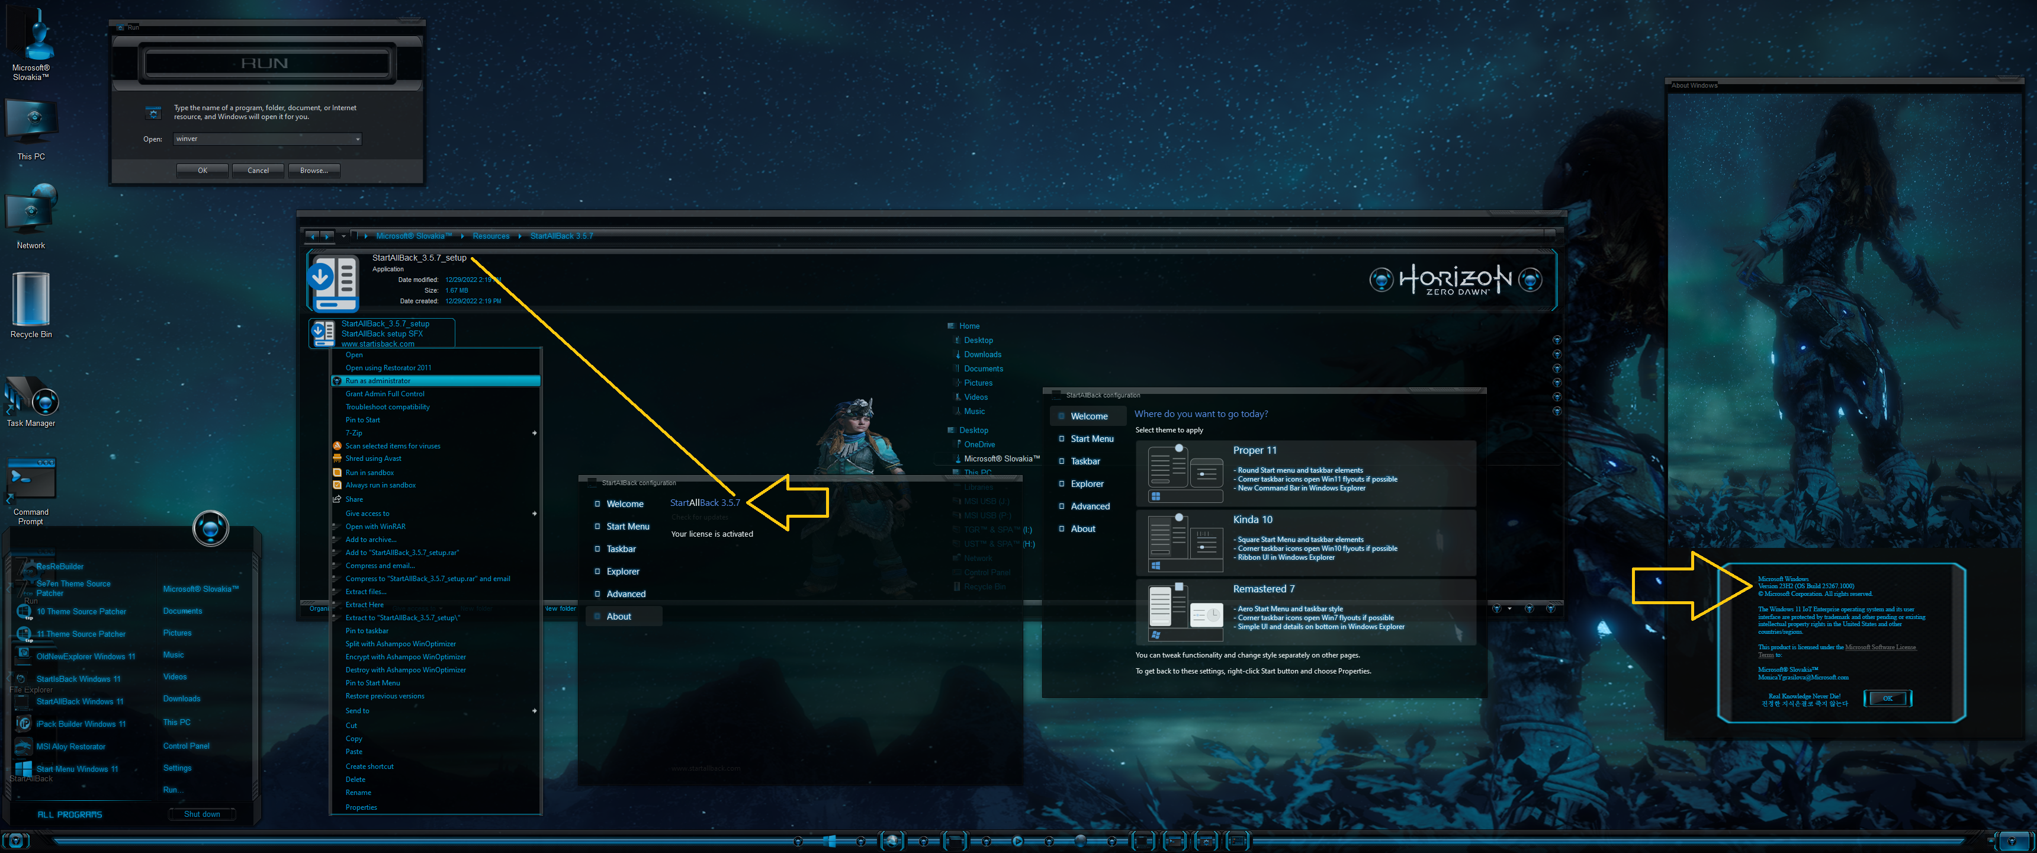Open Welcome tab in right StartAllBack window
The width and height of the screenshot is (2037, 853).
[x=1089, y=416]
